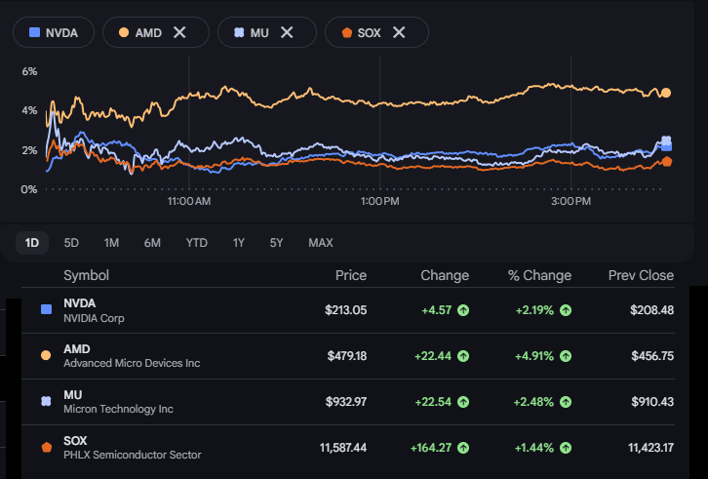Viewport: 708px width, 479px height.
Task: Click the light blue marker in MU chip
Action: point(239,32)
